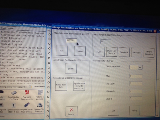
Task: Click Набор in Service History Entries
Action: 134,110
